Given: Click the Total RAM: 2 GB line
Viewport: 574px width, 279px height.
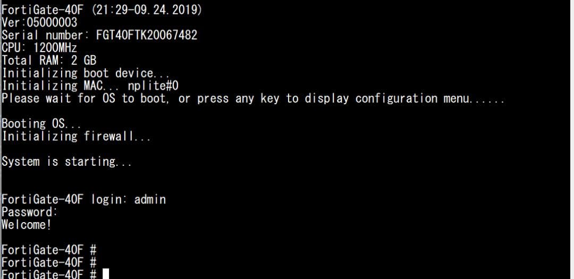Looking at the screenshot, I should (49, 60).
